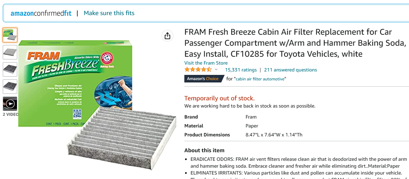Click the "cabin air filter automotive" category link

click(260, 79)
